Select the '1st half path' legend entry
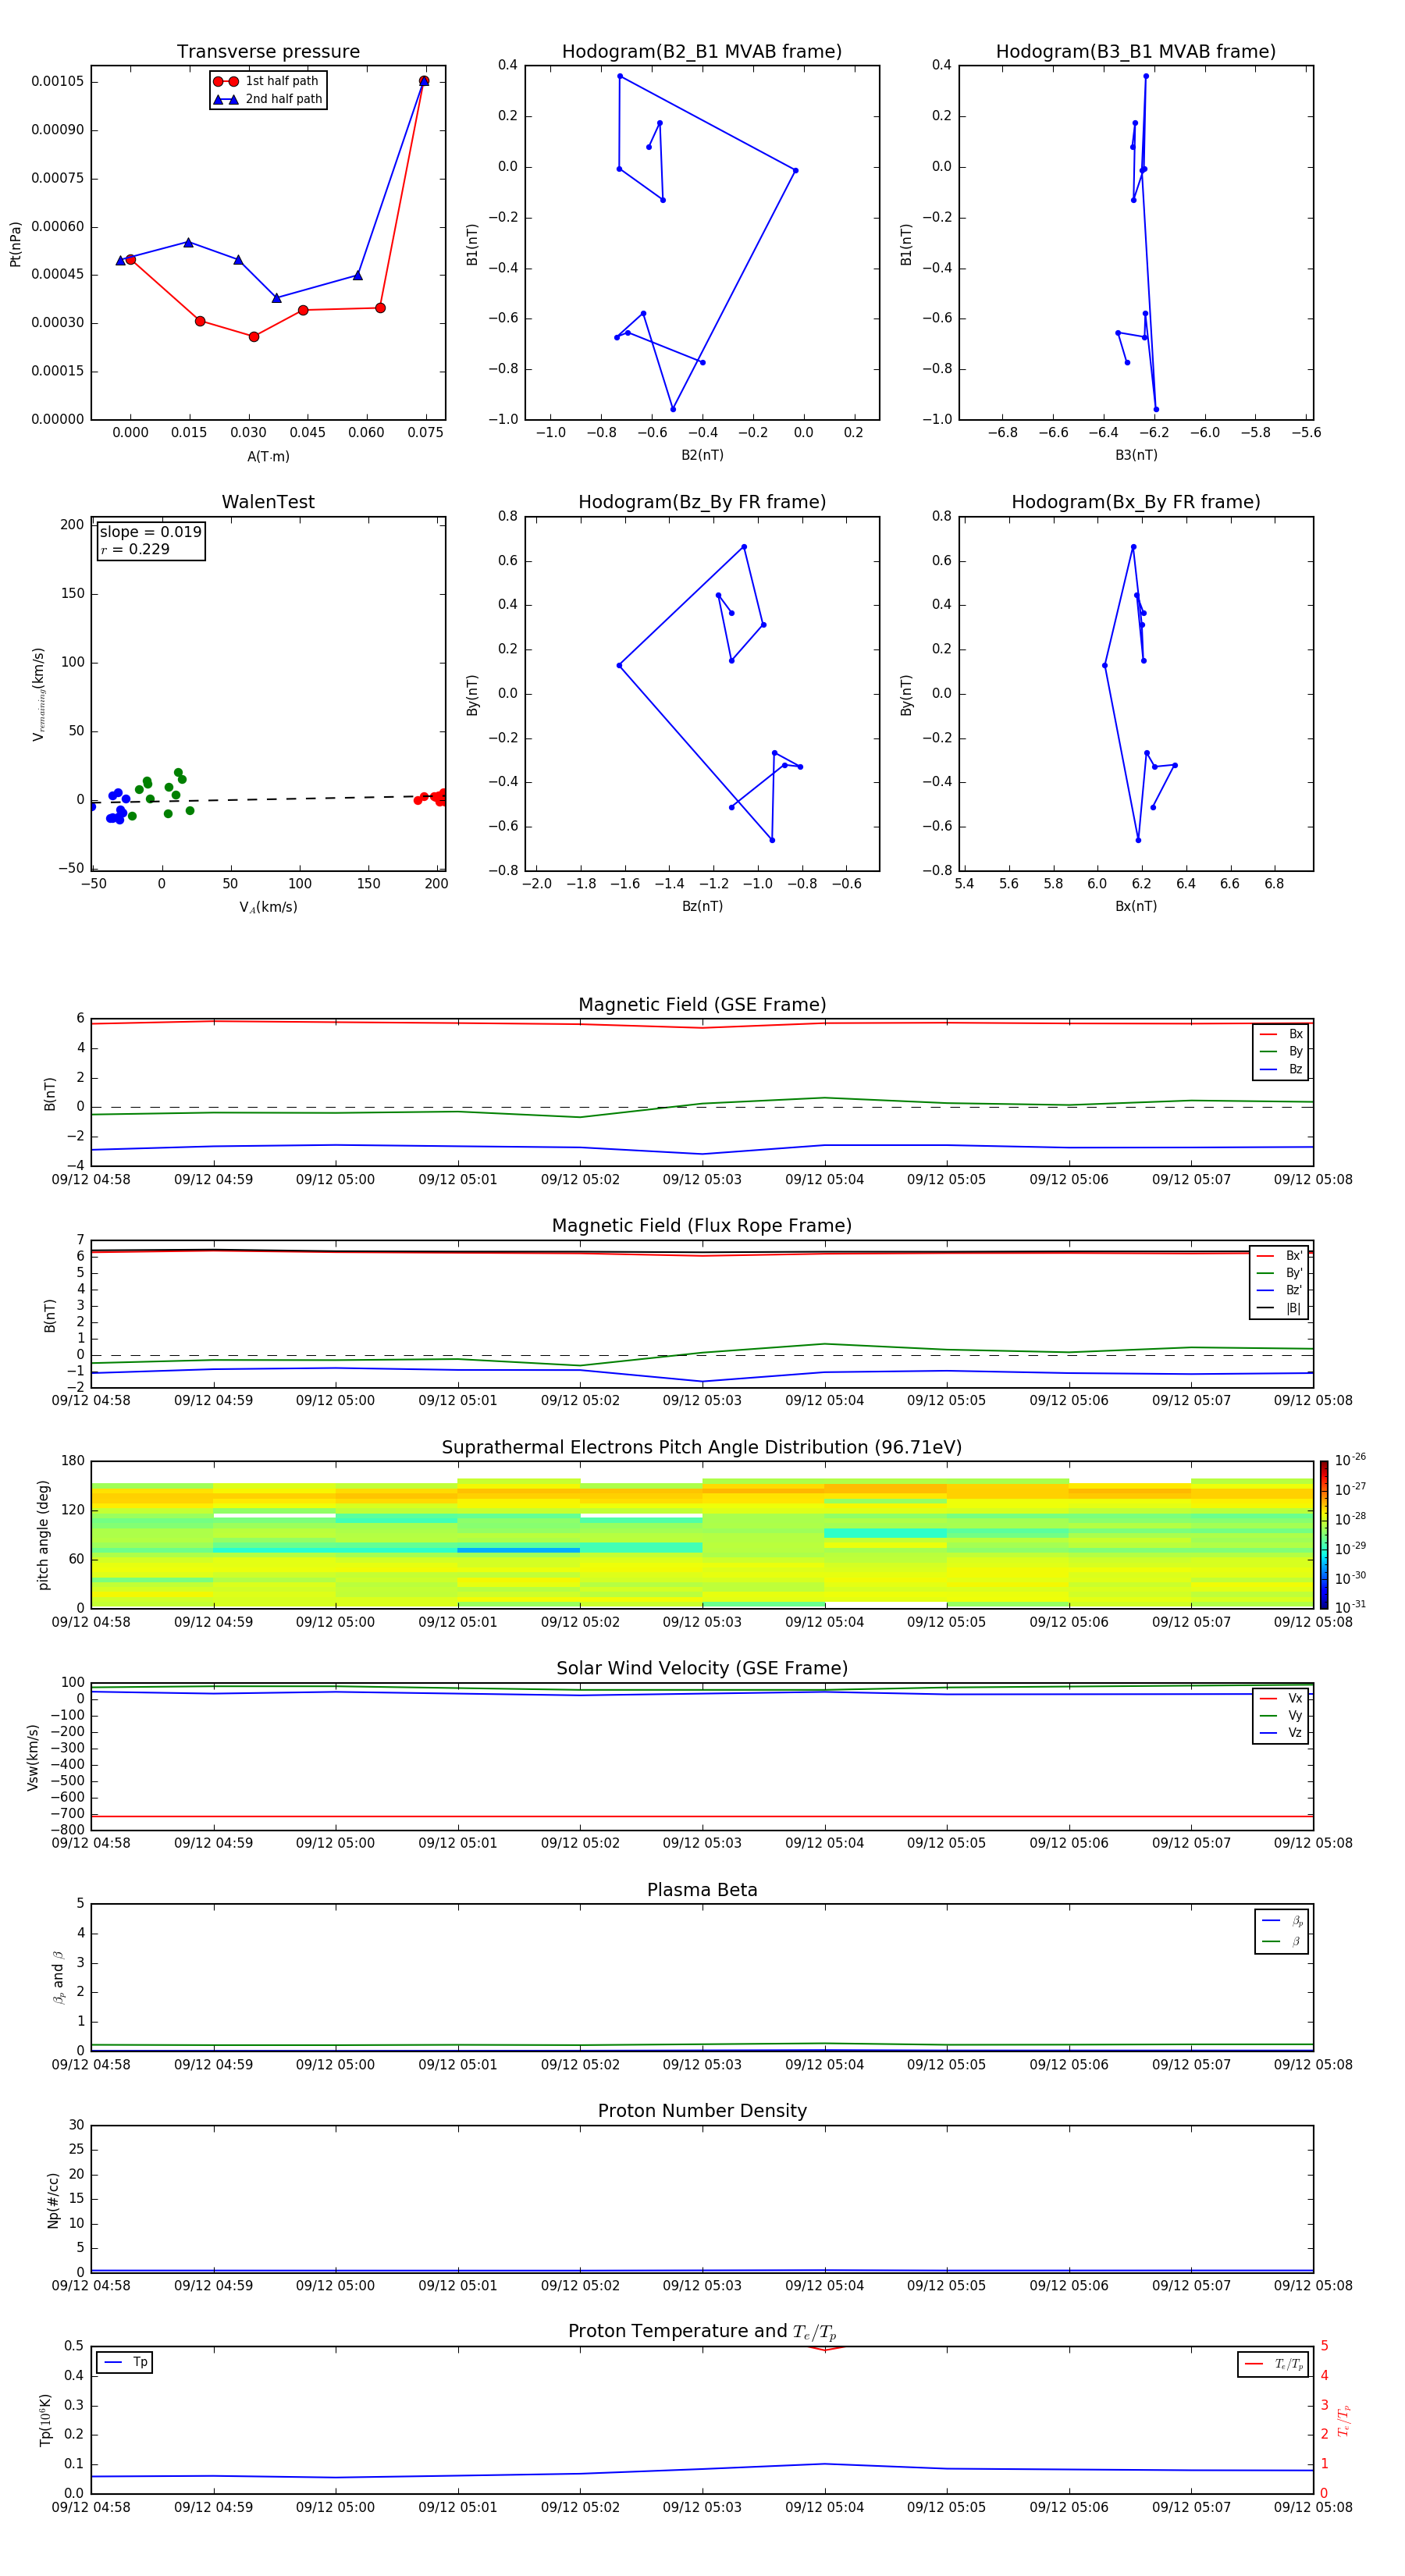 click(x=267, y=81)
